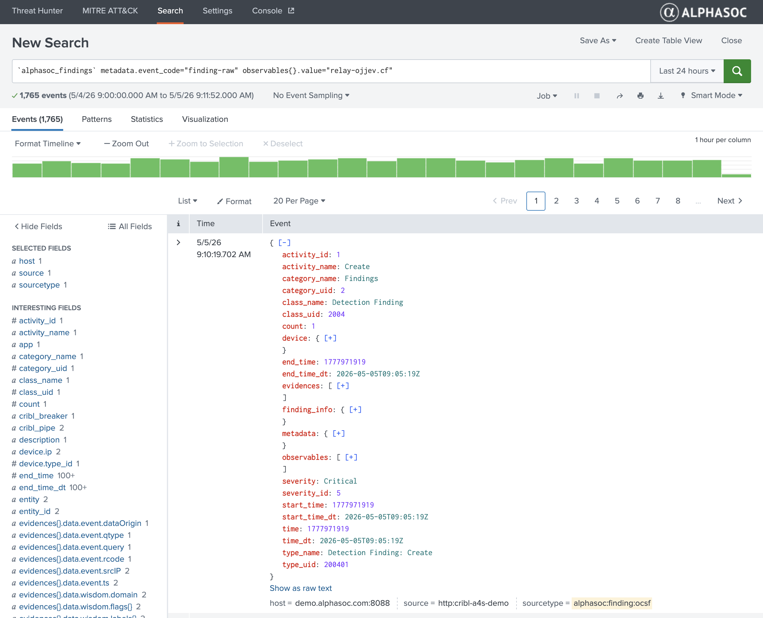Expand the finding_info object [+]

tap(355, 410)
